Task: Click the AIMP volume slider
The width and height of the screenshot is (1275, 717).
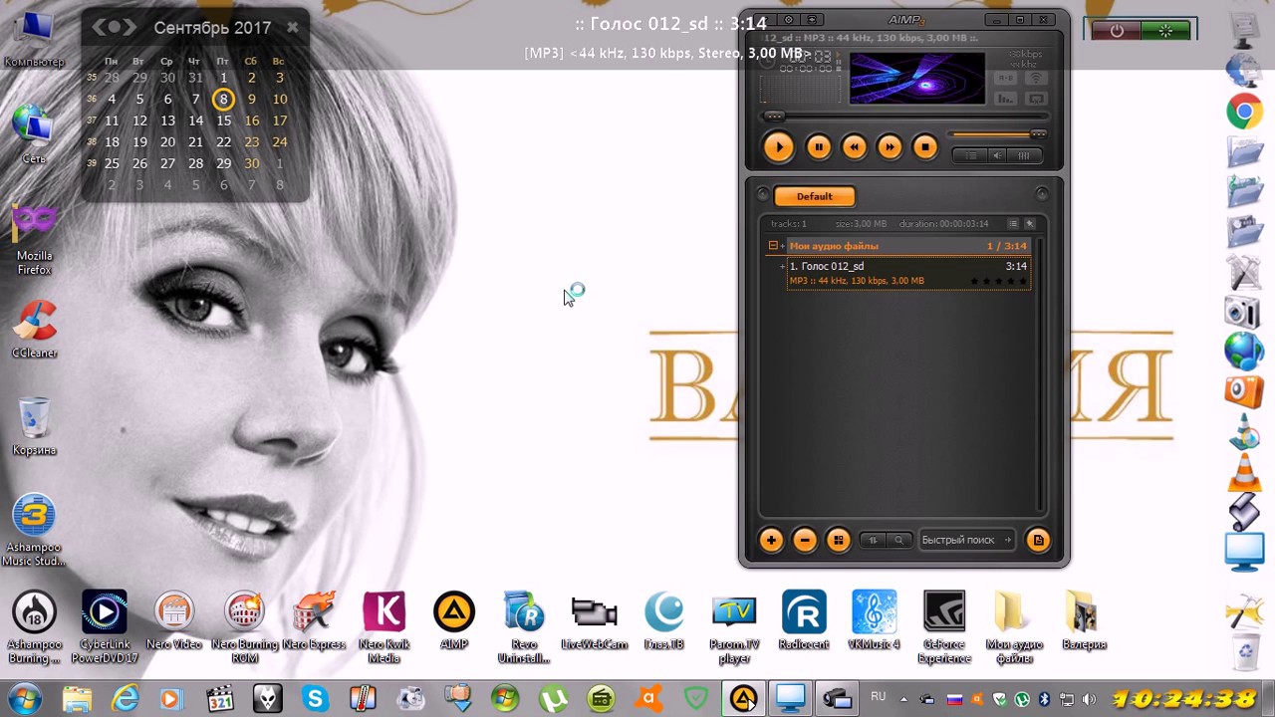Action: pyautogui.click(x=996, y=134)
